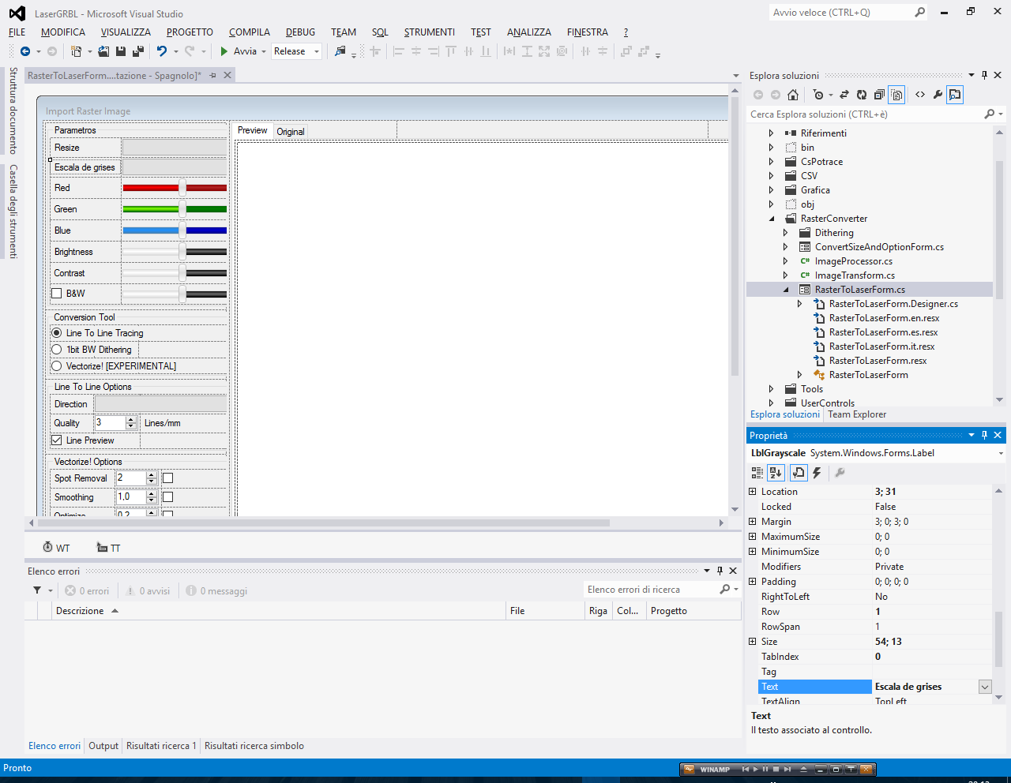Image resolution: width=1011 pixels, height=783 pixels.
Task: Click the Refresh icon in Esplora soluzioni
Action: (x=862, y=95)
